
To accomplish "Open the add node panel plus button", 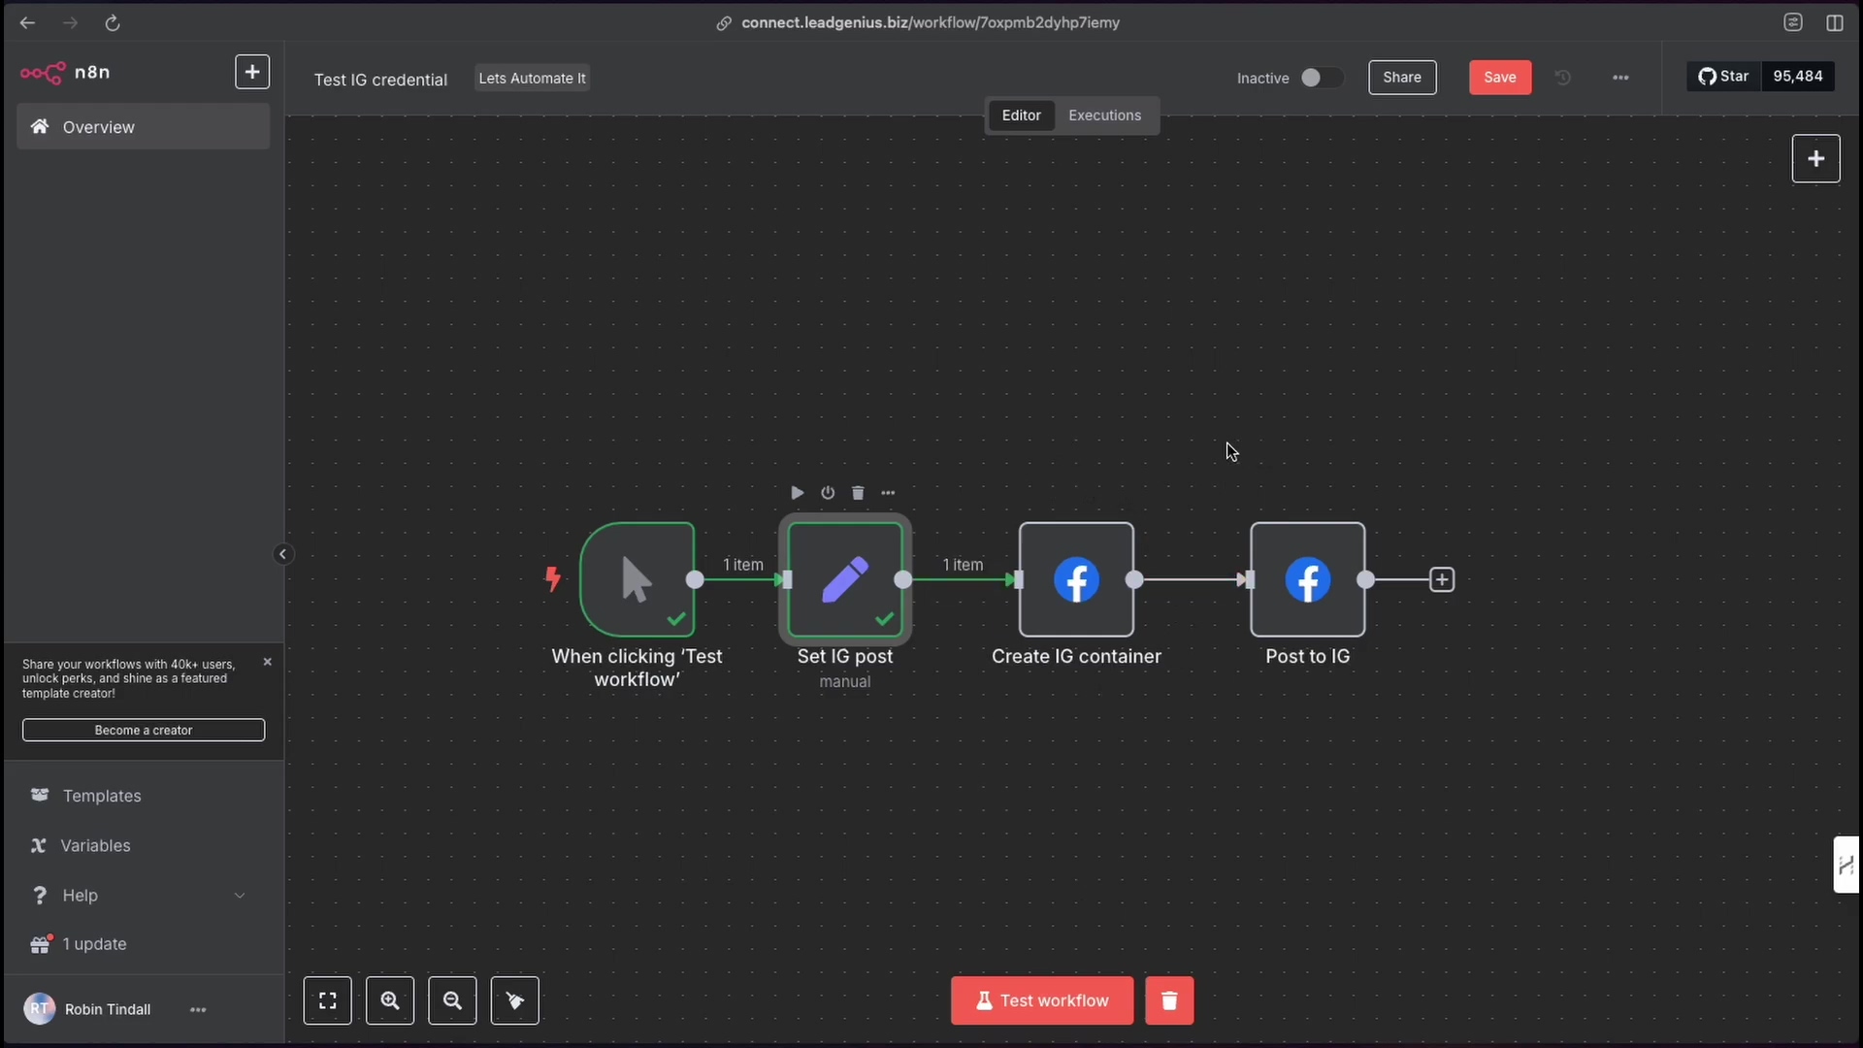I will coord(1815,159).
